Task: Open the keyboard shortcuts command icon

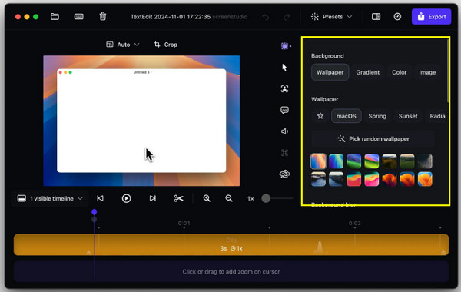Action: [284, 153]
